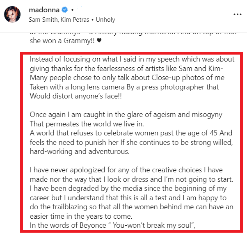Open the Sam Smith artist name in the audio line
Viewport: 247px width, 238px height.
pos(43,20)
